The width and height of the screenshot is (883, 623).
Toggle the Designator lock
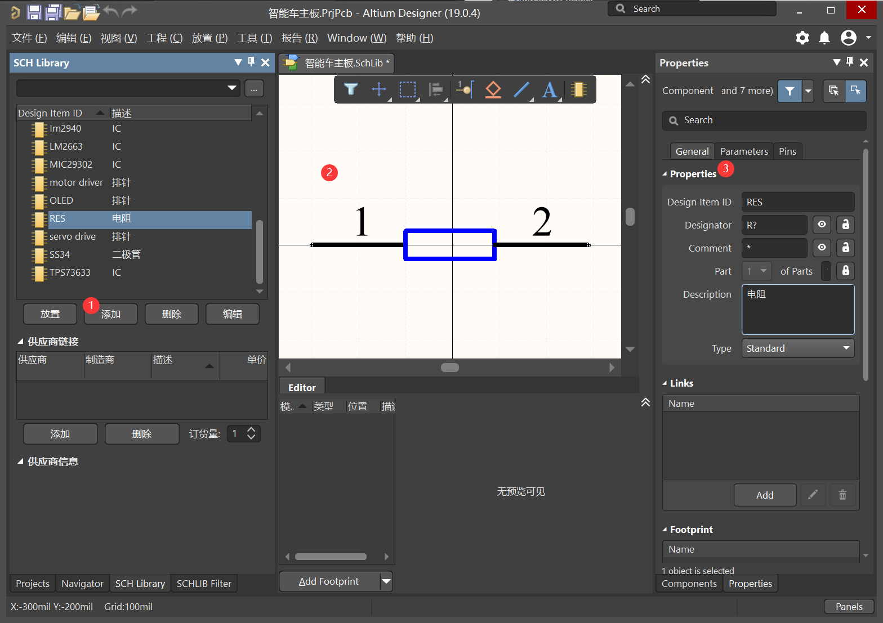click(x=845, y=225)
